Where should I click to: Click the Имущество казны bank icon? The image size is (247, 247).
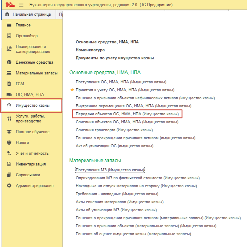pos(9,105)
